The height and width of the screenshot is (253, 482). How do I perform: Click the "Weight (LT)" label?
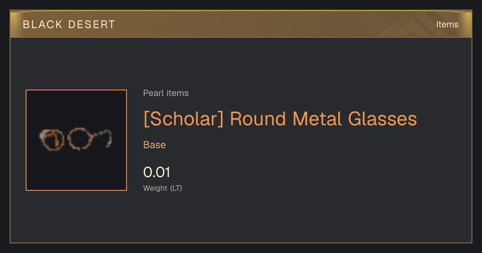coord(163,188)
